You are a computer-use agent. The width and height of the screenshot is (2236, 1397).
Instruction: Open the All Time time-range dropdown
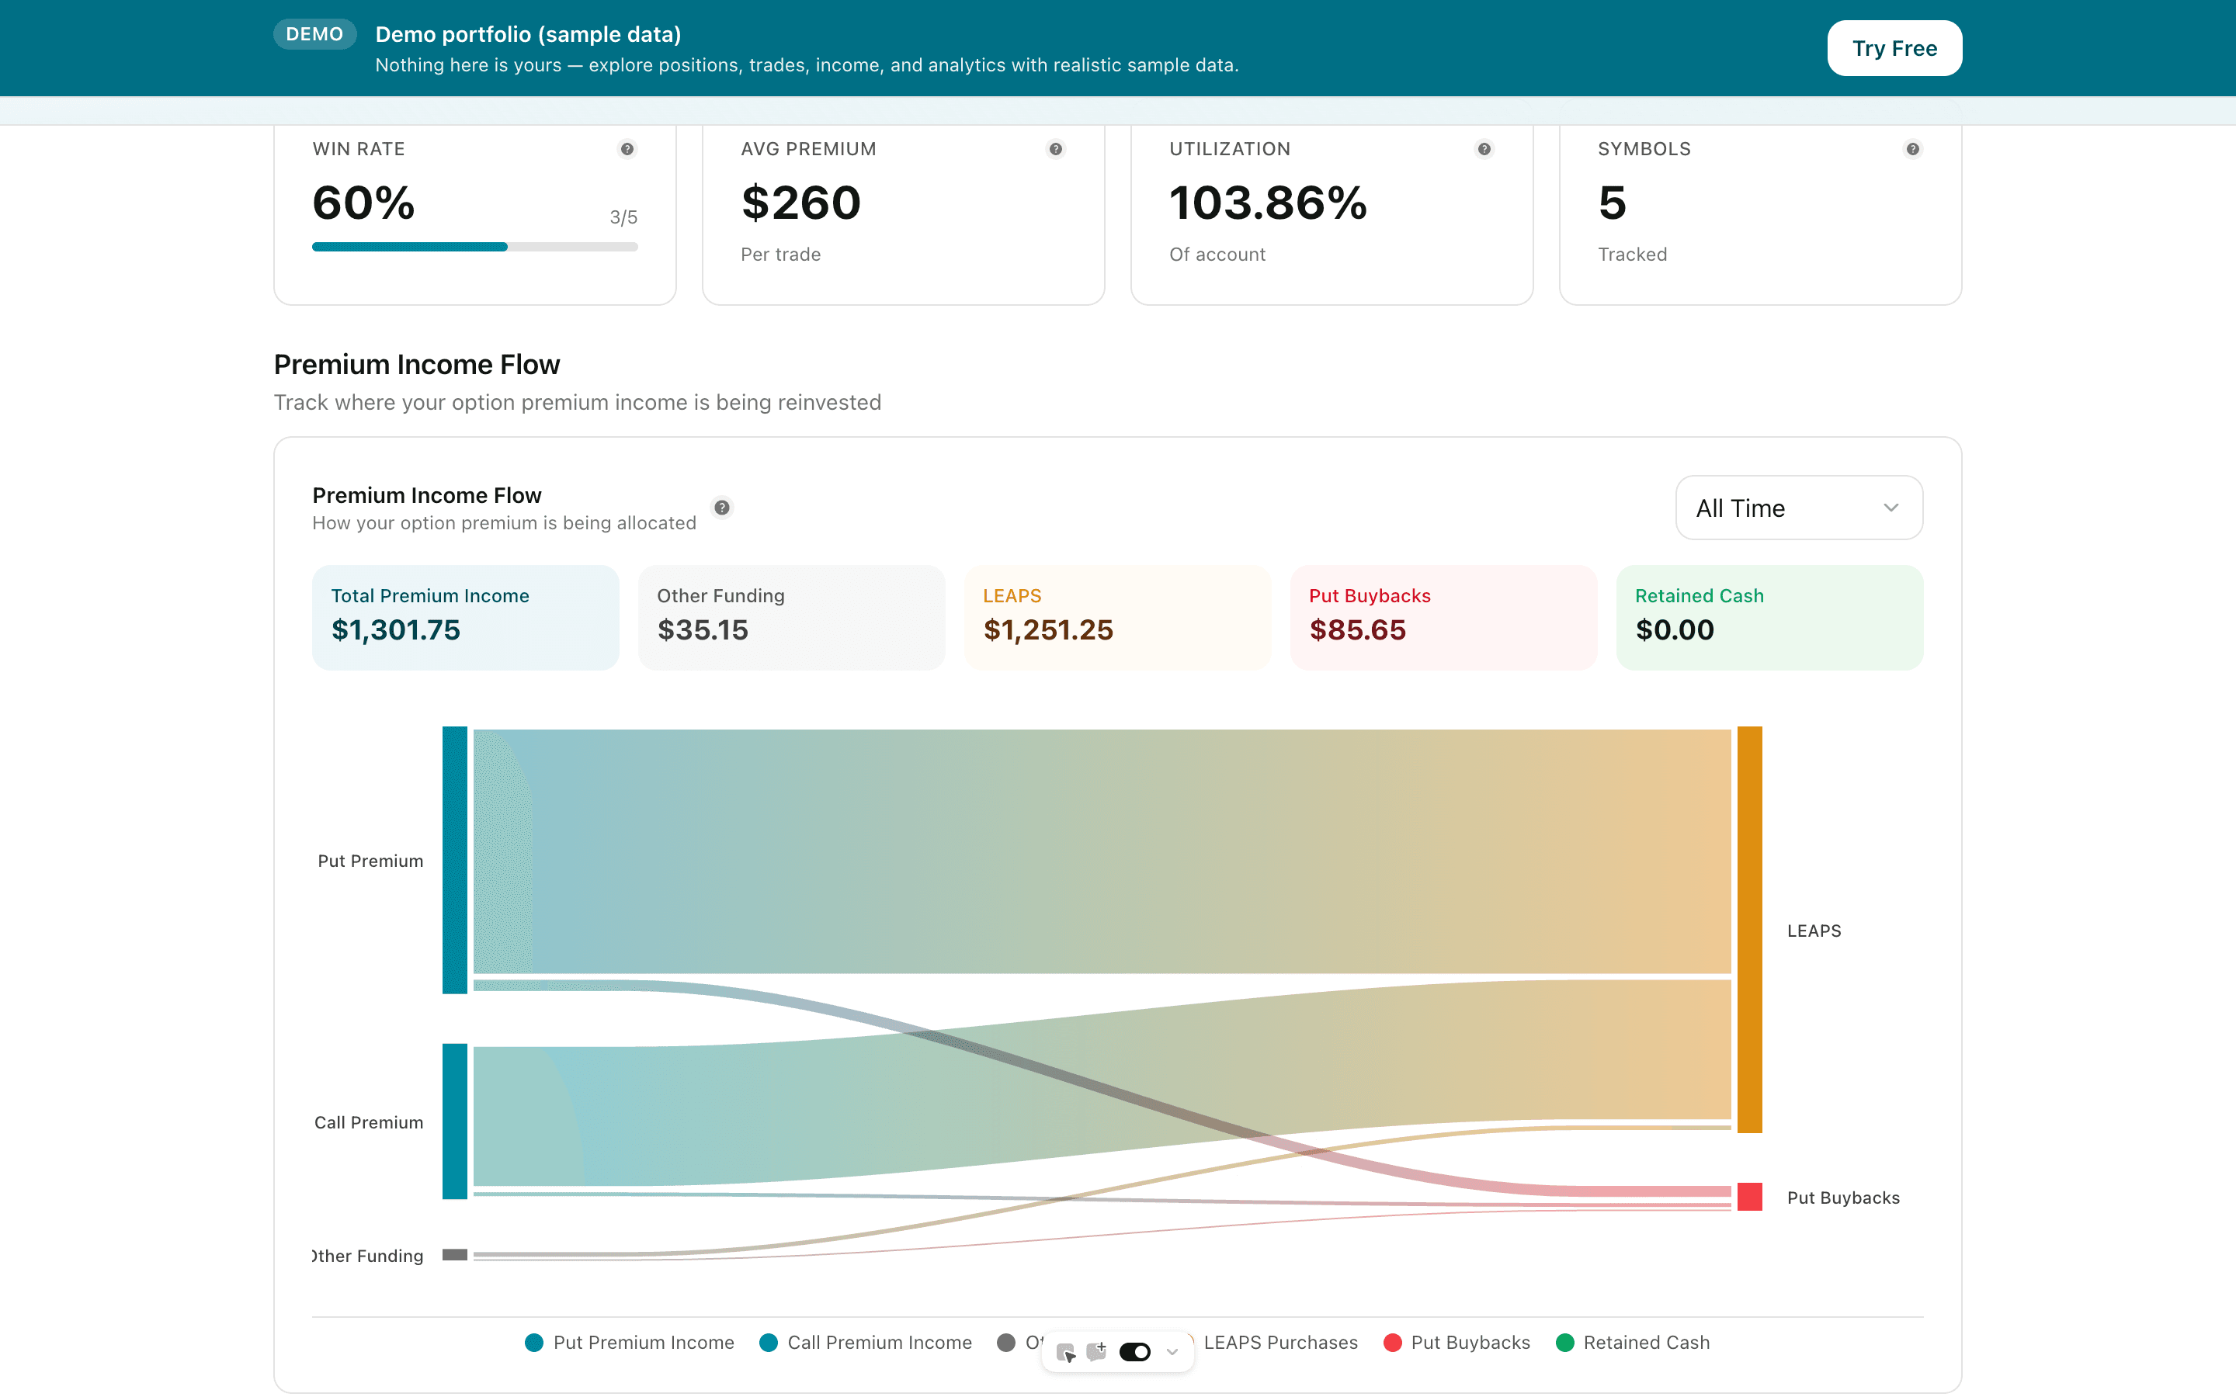(1797, 508)
